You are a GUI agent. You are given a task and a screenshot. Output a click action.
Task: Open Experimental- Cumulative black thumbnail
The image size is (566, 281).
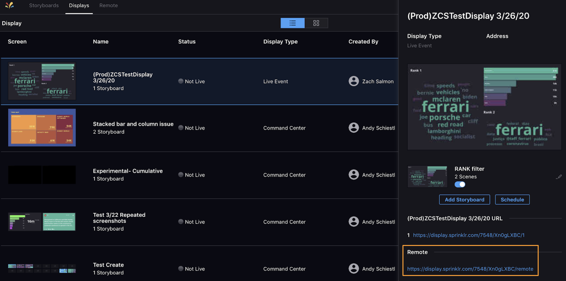tap(42, 175)
